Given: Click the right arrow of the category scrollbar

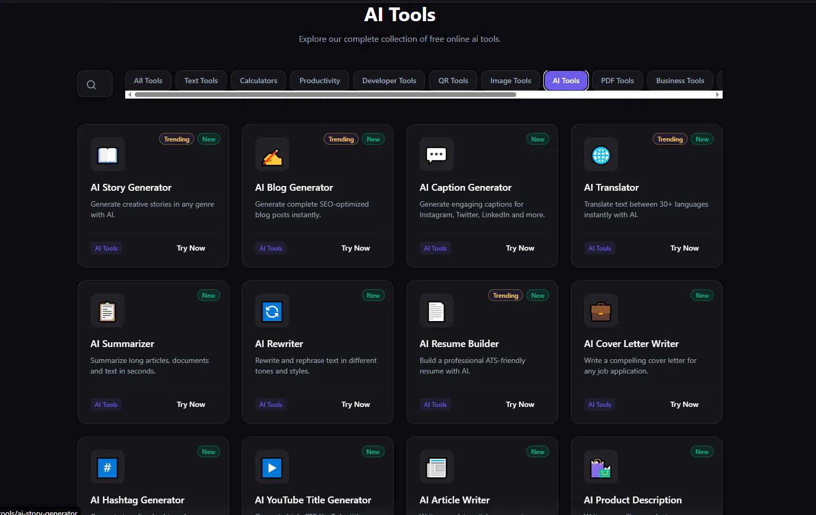Looking at the screenshot, I should click(x=717, y=94).
